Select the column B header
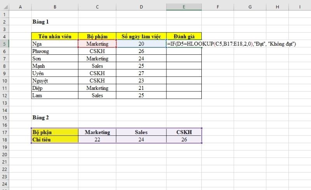This screenshot has width=311, height=190. pyautogui.click(x=54, y=7)
